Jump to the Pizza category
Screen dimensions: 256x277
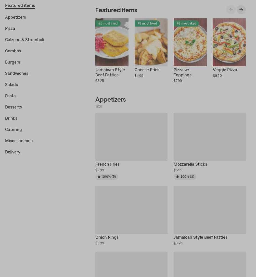click(x=10, y=28)
